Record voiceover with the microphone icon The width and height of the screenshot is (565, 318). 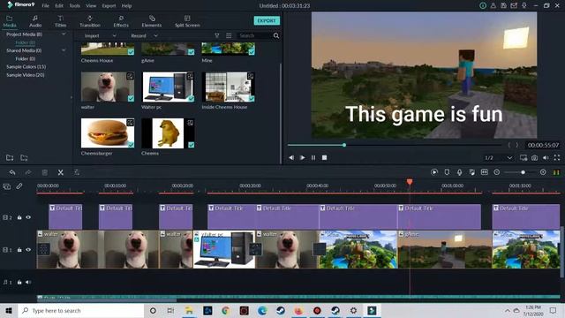[459, 172]
